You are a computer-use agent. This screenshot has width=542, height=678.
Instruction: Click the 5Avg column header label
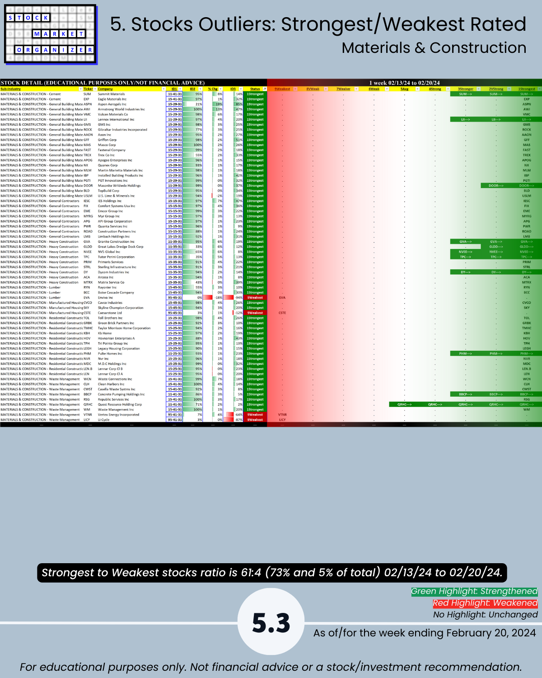[x=404, y=89]
